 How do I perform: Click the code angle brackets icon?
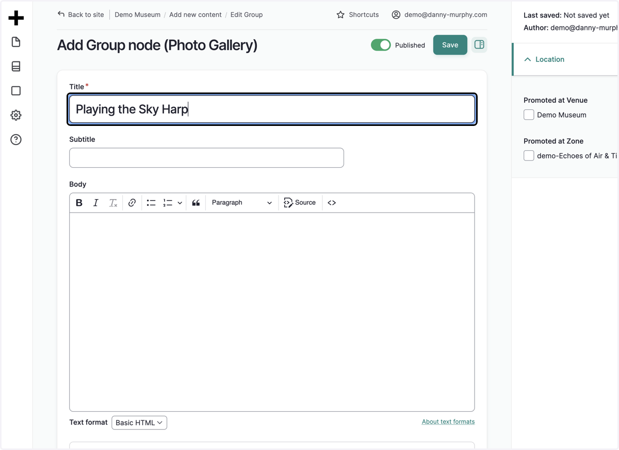pos(332,203)
